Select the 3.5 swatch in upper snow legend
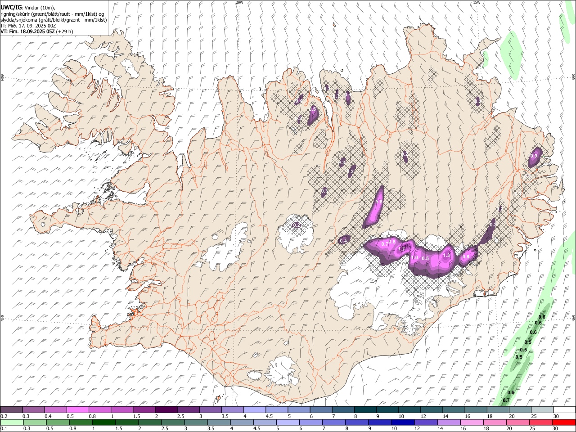The width and height of the screenshot is (576, 432). pos(232,410)
